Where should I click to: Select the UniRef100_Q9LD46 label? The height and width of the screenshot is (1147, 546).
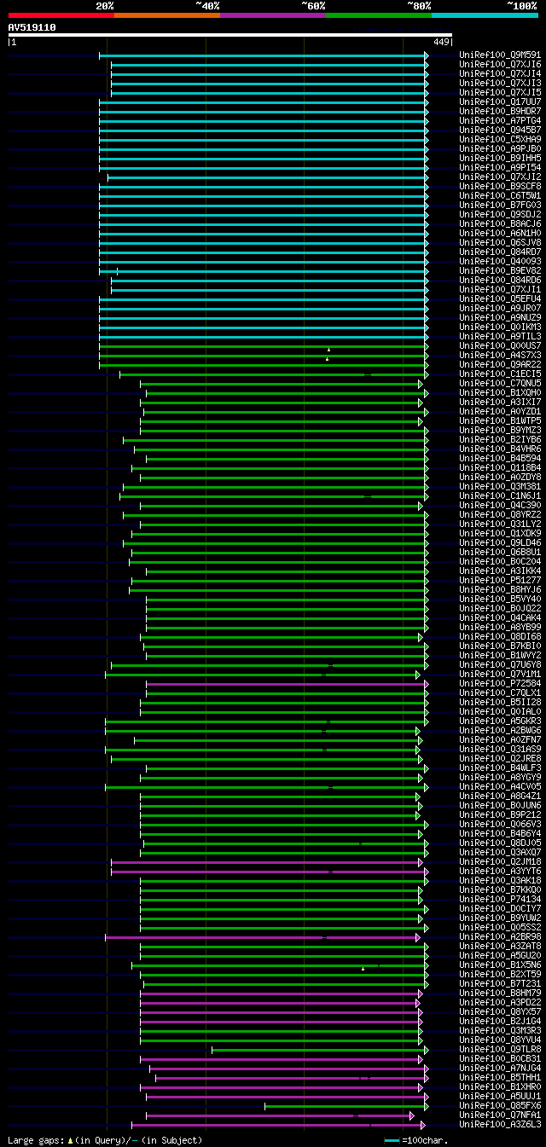tap(500, 543)
